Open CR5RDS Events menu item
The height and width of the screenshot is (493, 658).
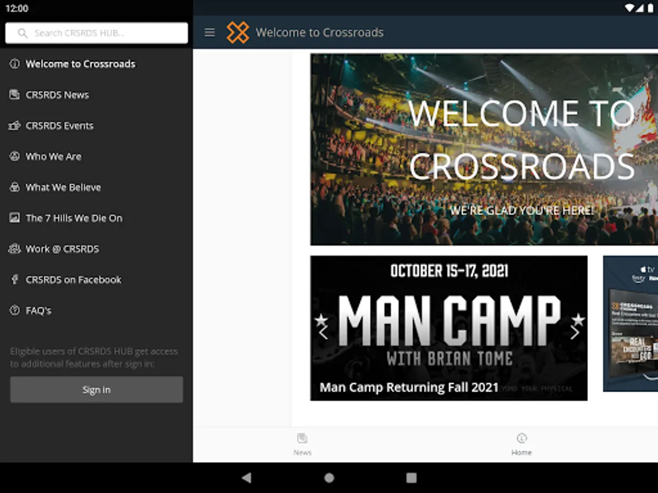(97, 125)
